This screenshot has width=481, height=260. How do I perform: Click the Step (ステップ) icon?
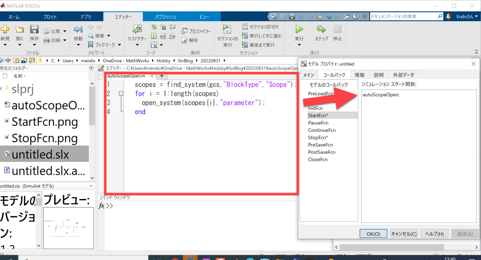[x=321, y=30]
